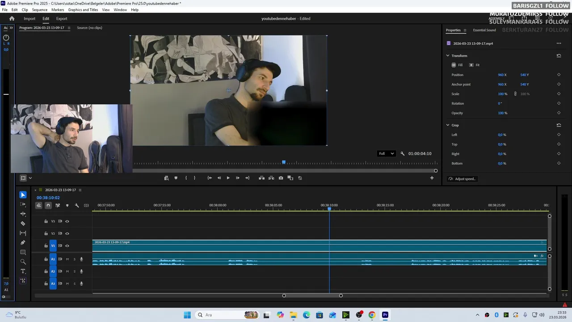Click timeline playhead marker at 00:38:10:00
The height and width of the screenshot is (322, 572).
[x=329, y=209]
